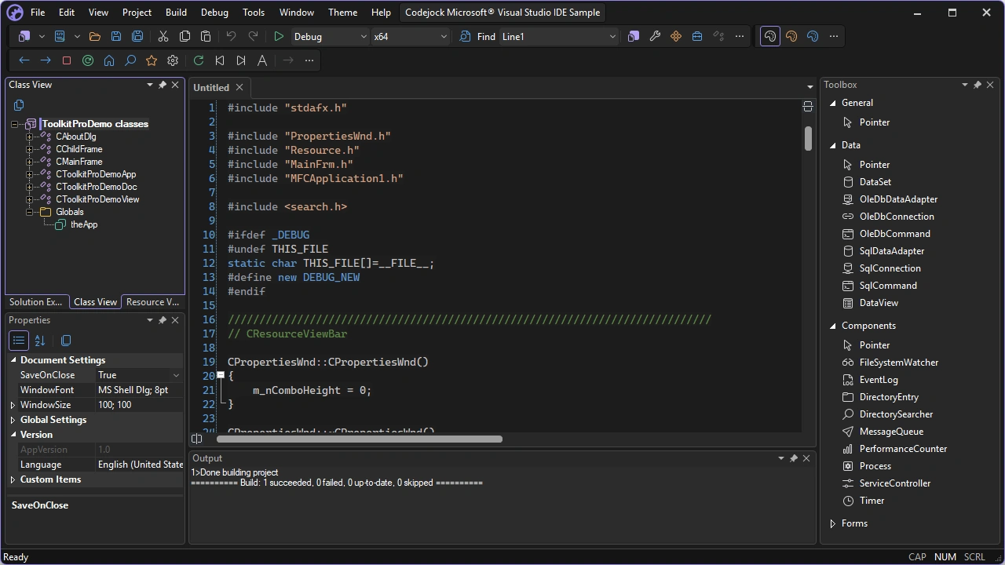Viewport: 1005px width, 565px height.
Task: Click the magnifier Search icon in the browser toolbar
Action: coord(130,60)
